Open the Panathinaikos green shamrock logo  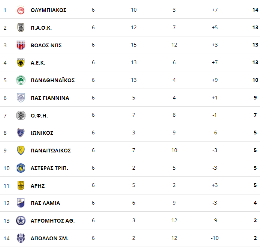pyautogui.click(x=21, y=80)
